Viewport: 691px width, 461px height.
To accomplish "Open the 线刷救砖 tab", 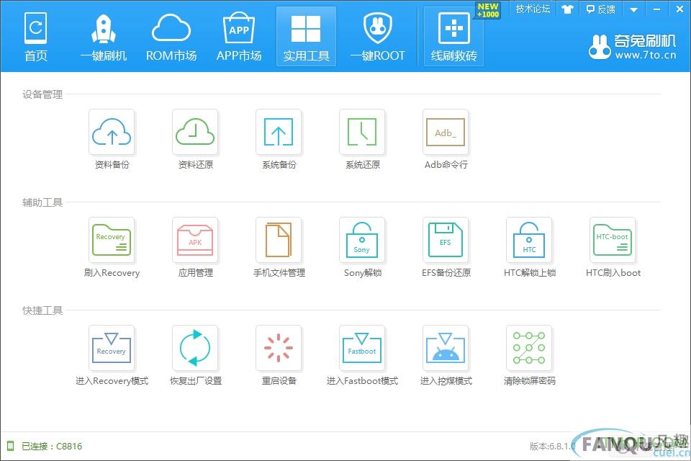I will pyautogui.click(x=453, y=36).
